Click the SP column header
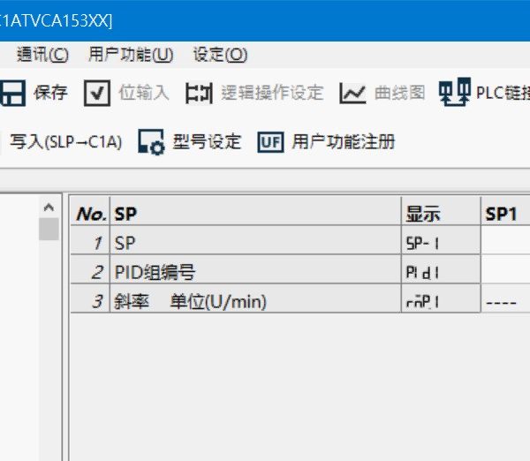 coord(254,213)
